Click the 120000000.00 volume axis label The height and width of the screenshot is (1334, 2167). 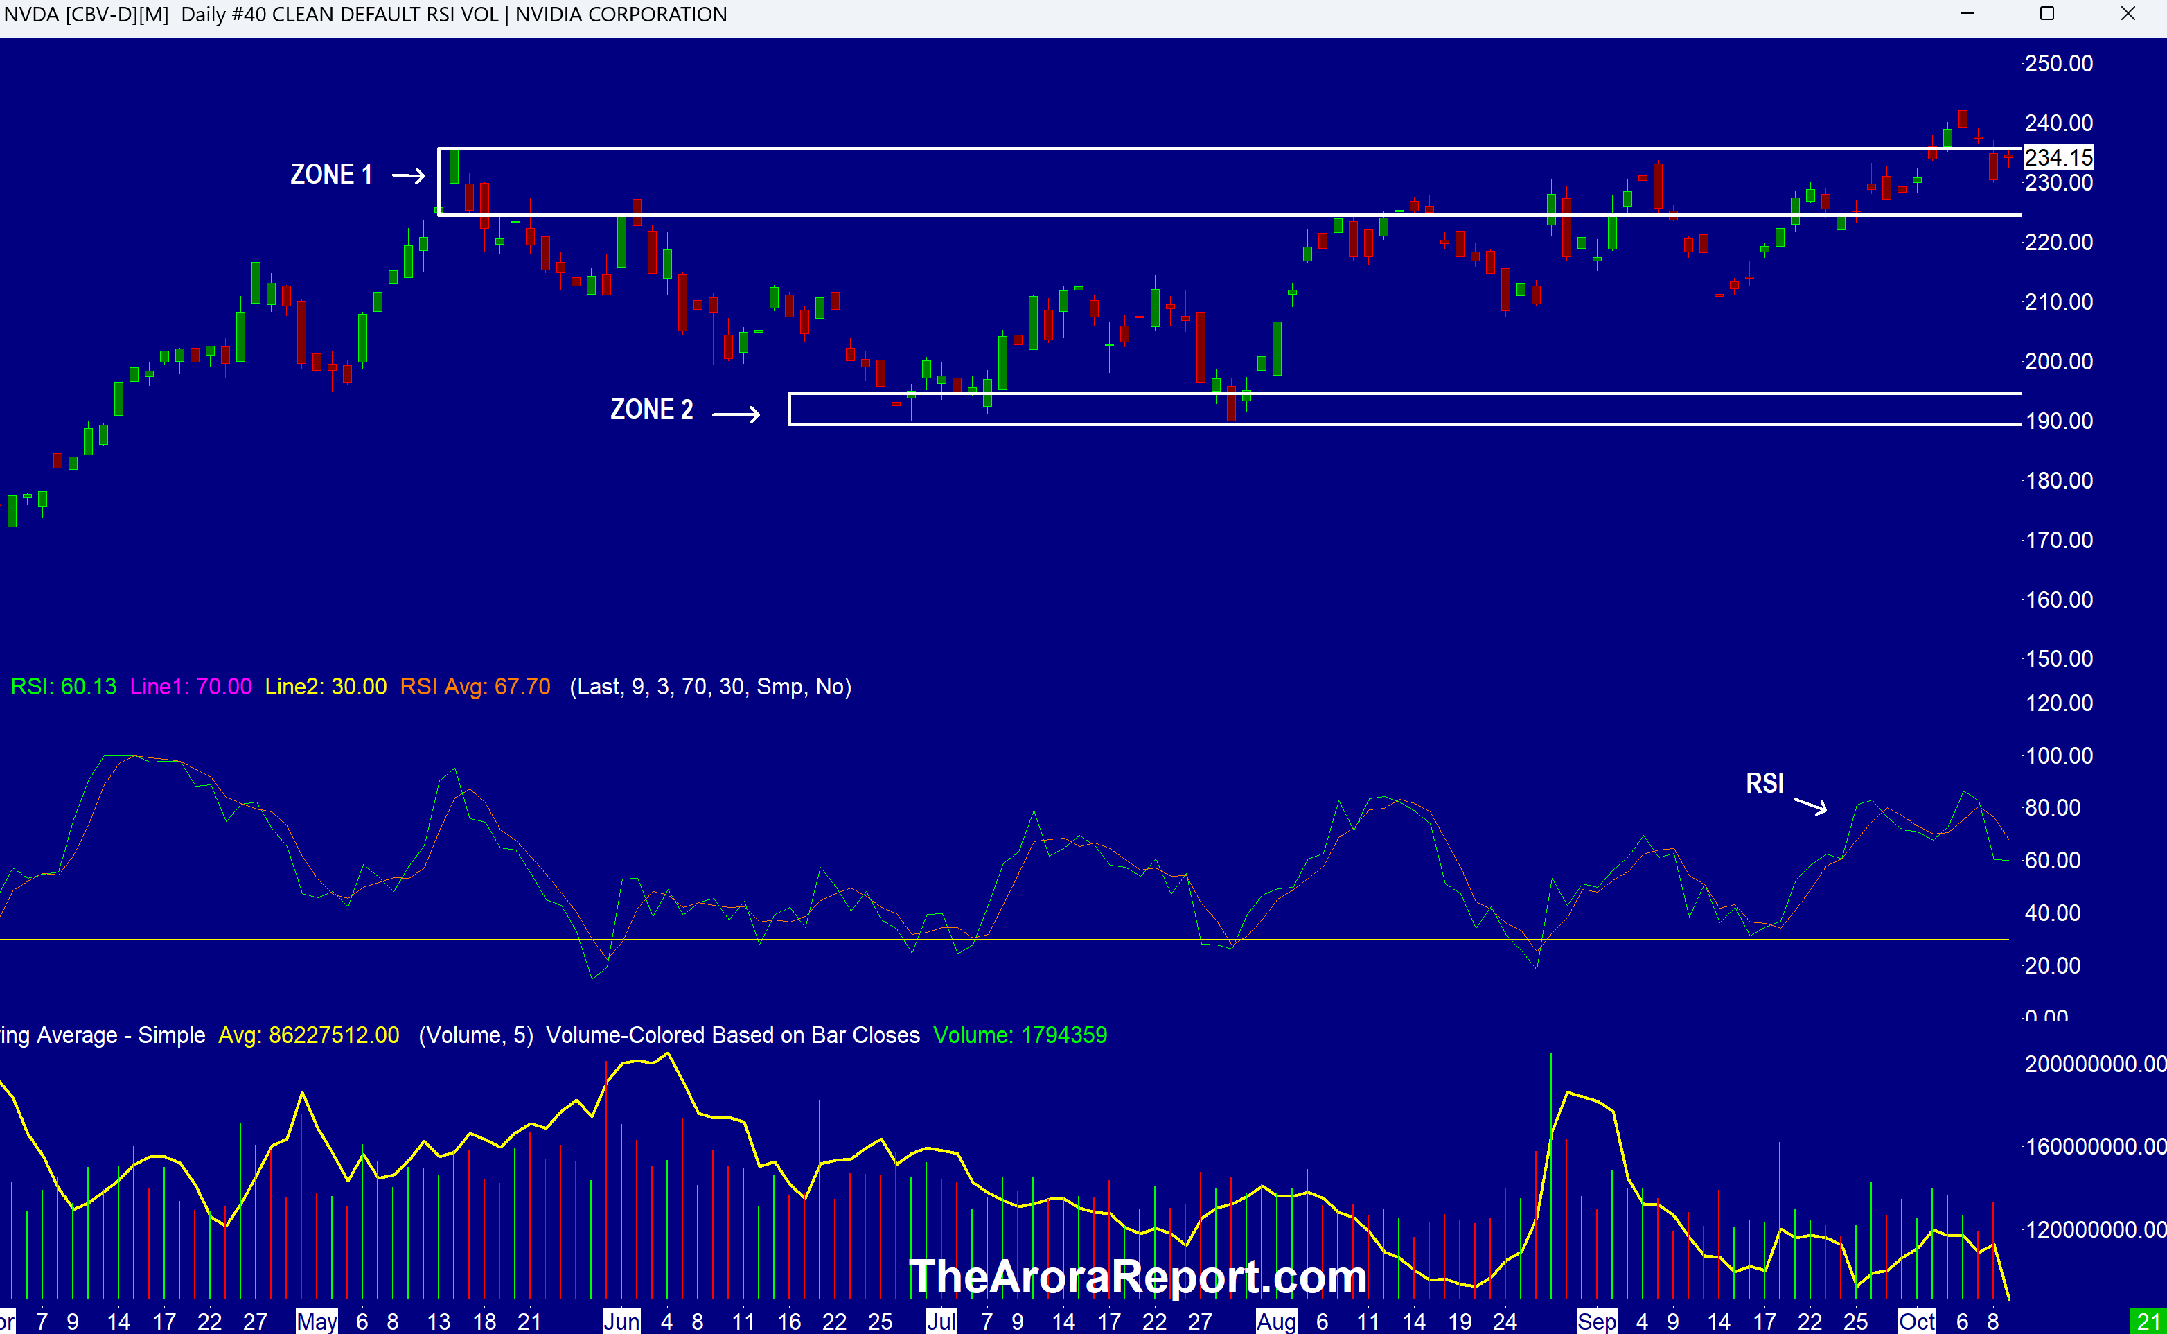click(2096, 1229)
